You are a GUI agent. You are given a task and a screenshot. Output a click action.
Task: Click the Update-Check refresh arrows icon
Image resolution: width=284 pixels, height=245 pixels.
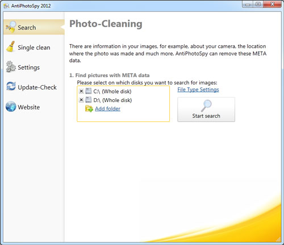(11, 86)
